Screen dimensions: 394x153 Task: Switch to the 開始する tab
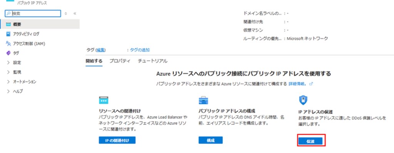point(94,61)
